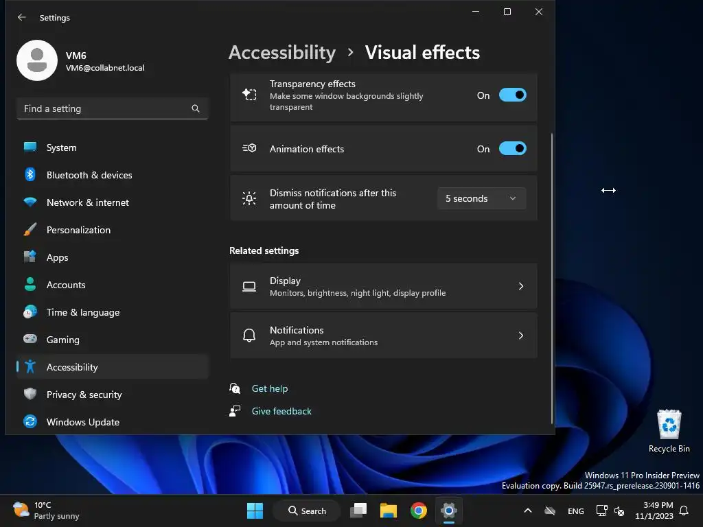Image resolution: width=703 pixels, height=527 pixels.
Task: Open Display related setting row
Action: 383,286
